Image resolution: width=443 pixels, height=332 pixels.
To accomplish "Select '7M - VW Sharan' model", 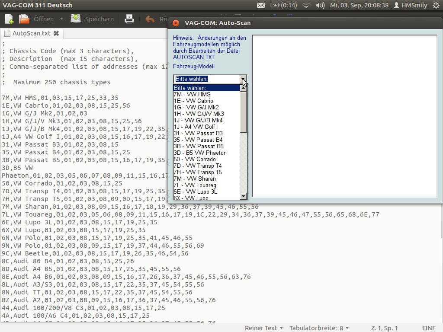I will 206,179.
